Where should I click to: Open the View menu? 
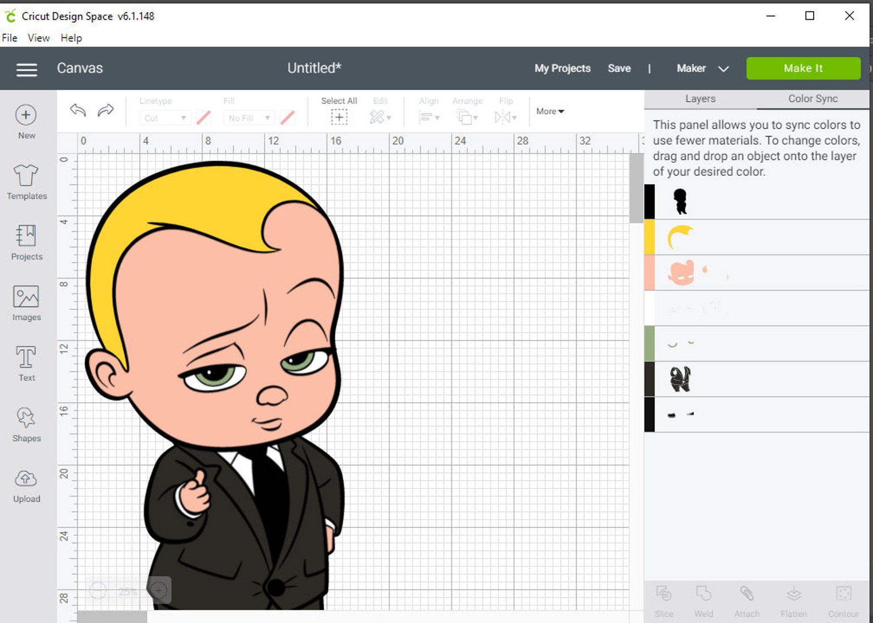point(38,38)
